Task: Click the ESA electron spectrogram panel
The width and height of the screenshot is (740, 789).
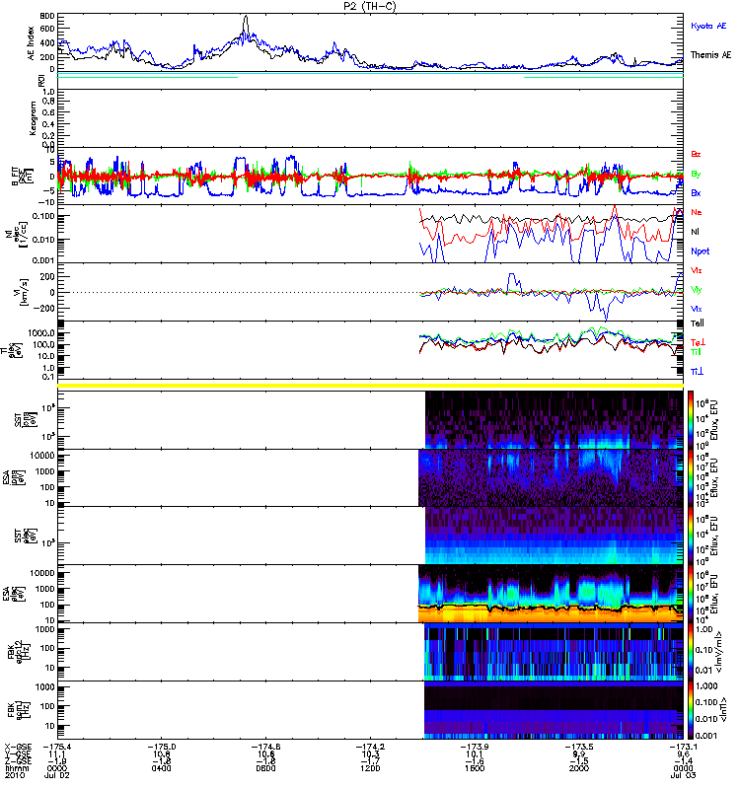Action: click(x=551, y=594)
